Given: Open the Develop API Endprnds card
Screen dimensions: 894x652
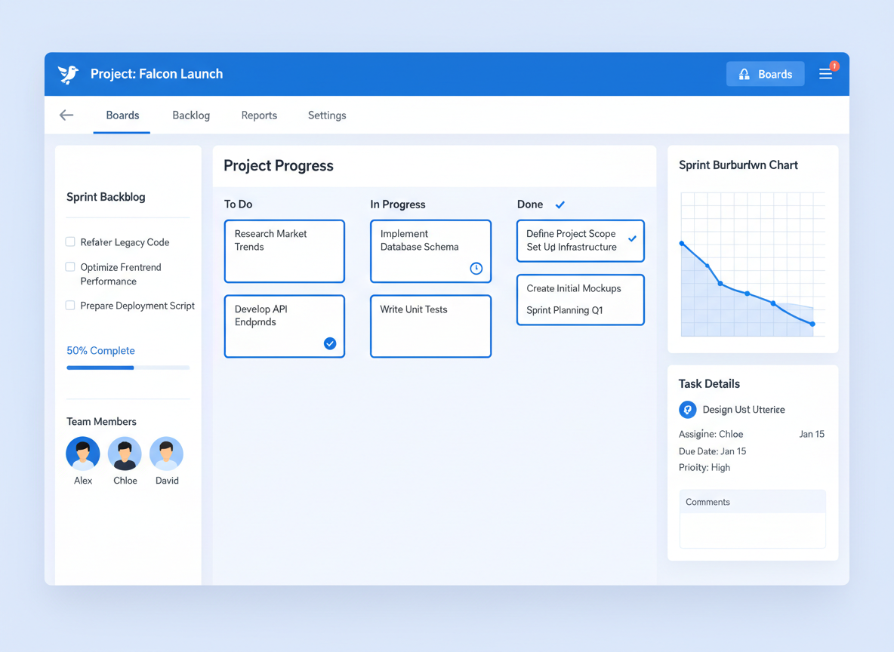Looking at the screenshot, I should (x=285, y=326).
